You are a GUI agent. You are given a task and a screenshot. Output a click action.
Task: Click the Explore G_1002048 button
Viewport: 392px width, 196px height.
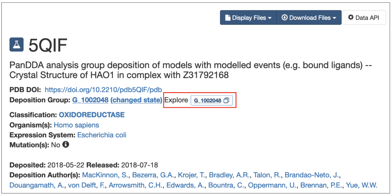click(208, 101)
